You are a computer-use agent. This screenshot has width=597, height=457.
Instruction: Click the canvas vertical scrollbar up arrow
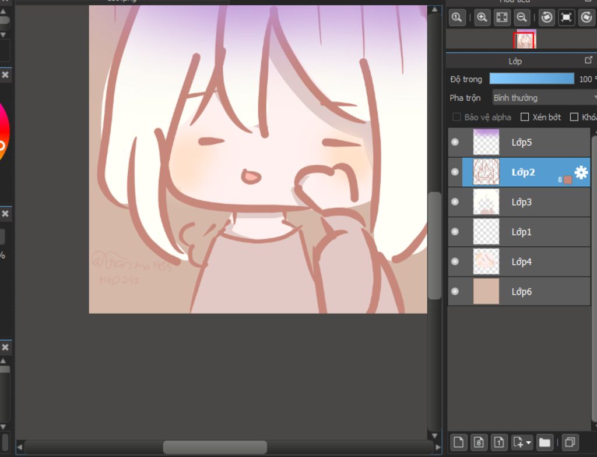click(434, 9)
